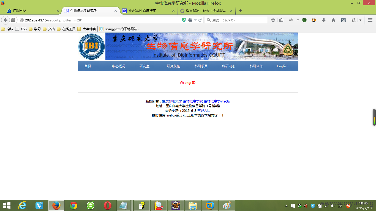376x211 pixels.
Task: Close the 红岩网校 tab
Action: [58, 11]
